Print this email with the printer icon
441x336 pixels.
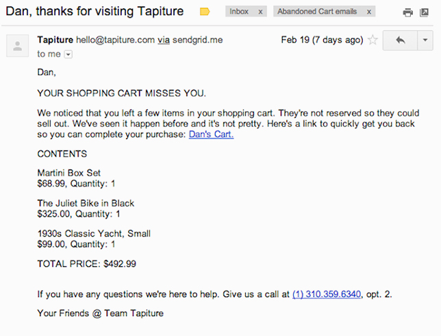[x=407, y=12]
